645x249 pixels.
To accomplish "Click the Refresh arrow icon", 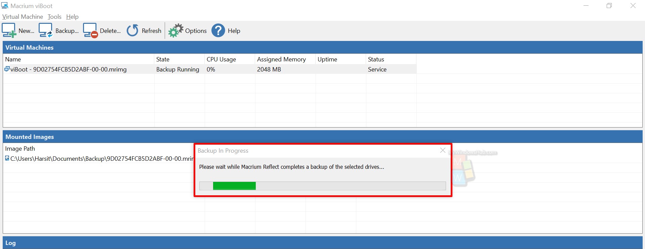I will click(x=132, y=31).
